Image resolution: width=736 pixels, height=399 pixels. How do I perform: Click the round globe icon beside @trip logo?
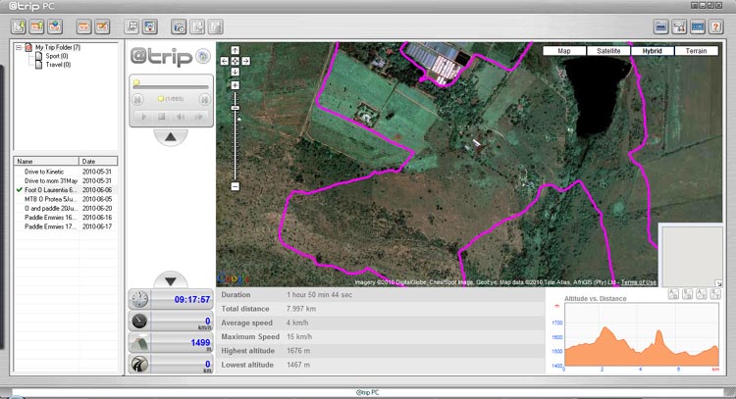(203, 56)
